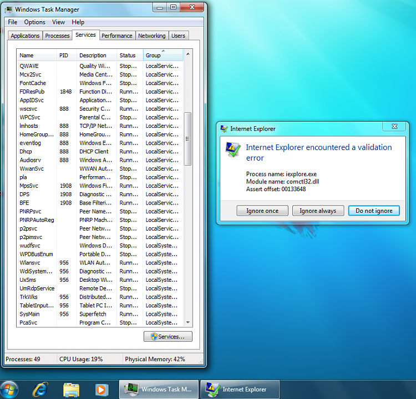The width and height of the screenshot is (416, 399).
Task: Sort services by Status column header
Action: [130, 56]
